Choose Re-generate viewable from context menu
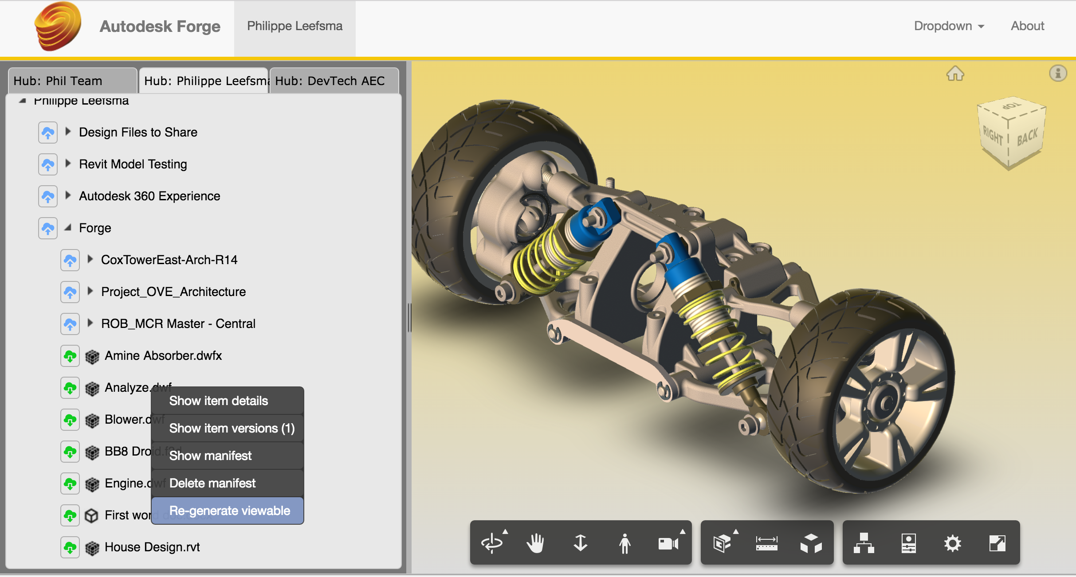The width and height of the screenshot is (1076, 577). pyautogui.click(x=229, y=511)
